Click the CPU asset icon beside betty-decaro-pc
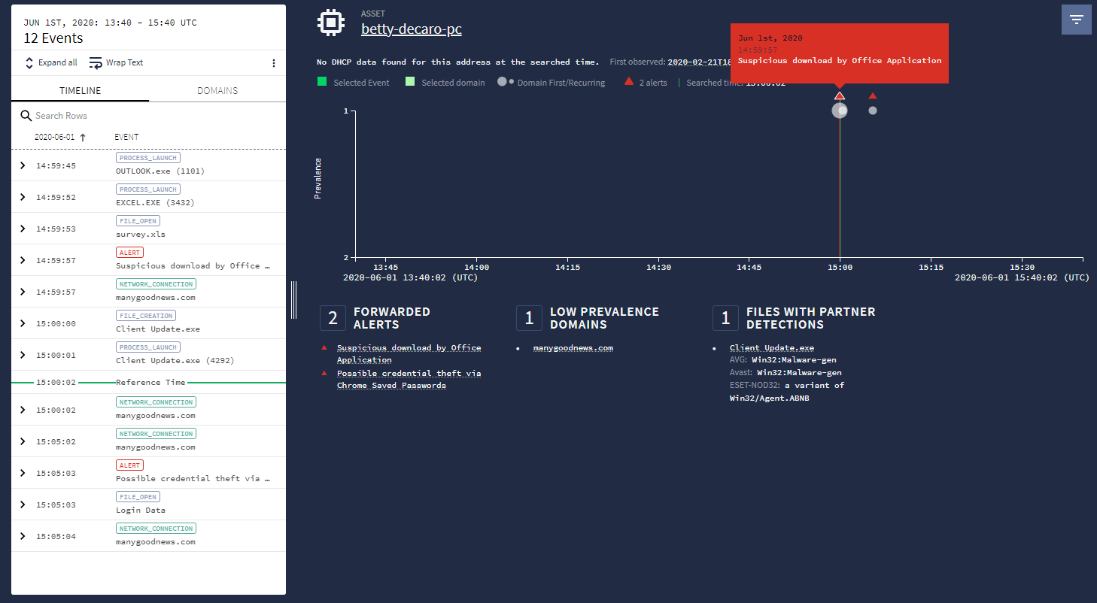This screenshot has height=603, width=1097. pyautogui.click(x=331, y=22)
